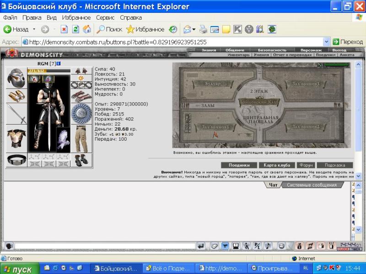366x274 pixels.
Task: Click the Print icon in IE toolbar
Action: [x=203, y=30]
